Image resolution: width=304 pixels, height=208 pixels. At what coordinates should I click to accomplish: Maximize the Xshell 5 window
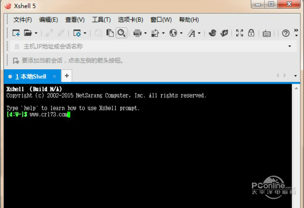point(271,4)
